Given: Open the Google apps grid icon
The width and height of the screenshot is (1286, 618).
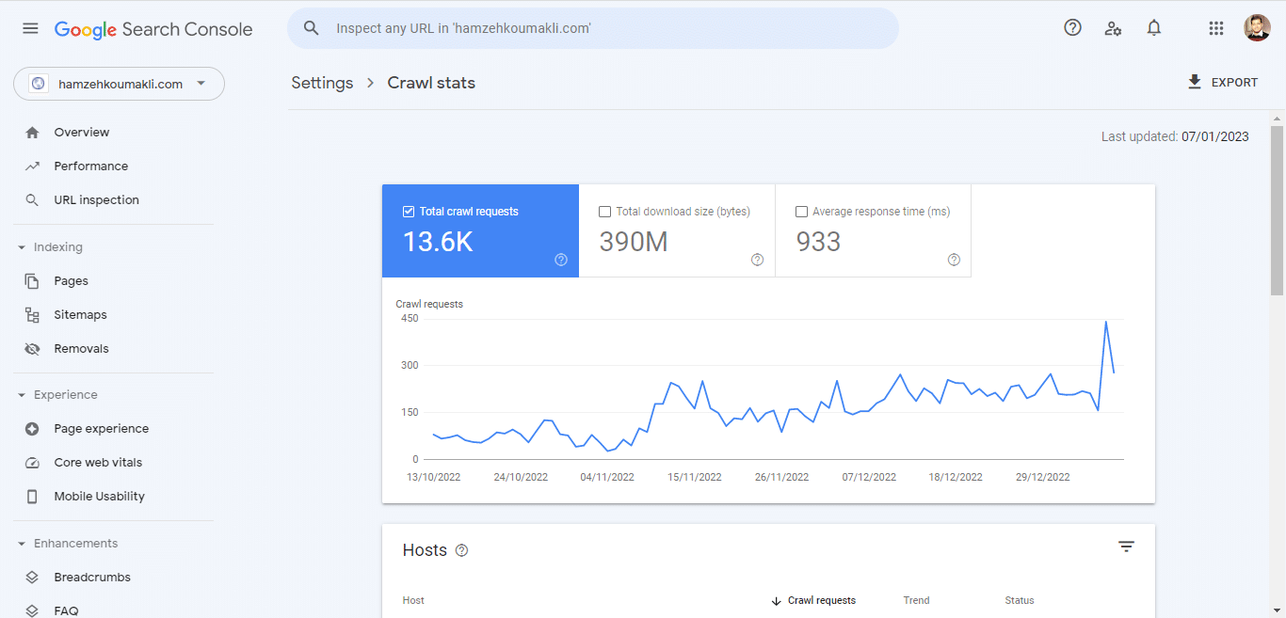Looking at the screenshot, I should tap(1215, 28).
